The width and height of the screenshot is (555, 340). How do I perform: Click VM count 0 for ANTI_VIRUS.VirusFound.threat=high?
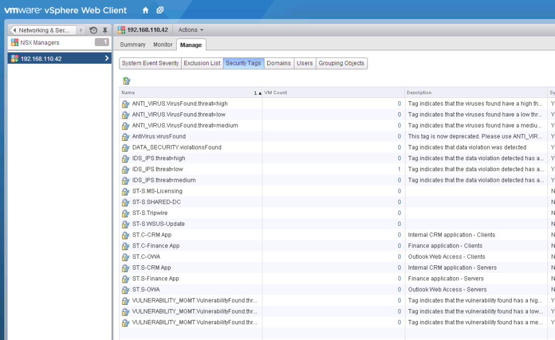pyautogui.click(x=399, y=103)
